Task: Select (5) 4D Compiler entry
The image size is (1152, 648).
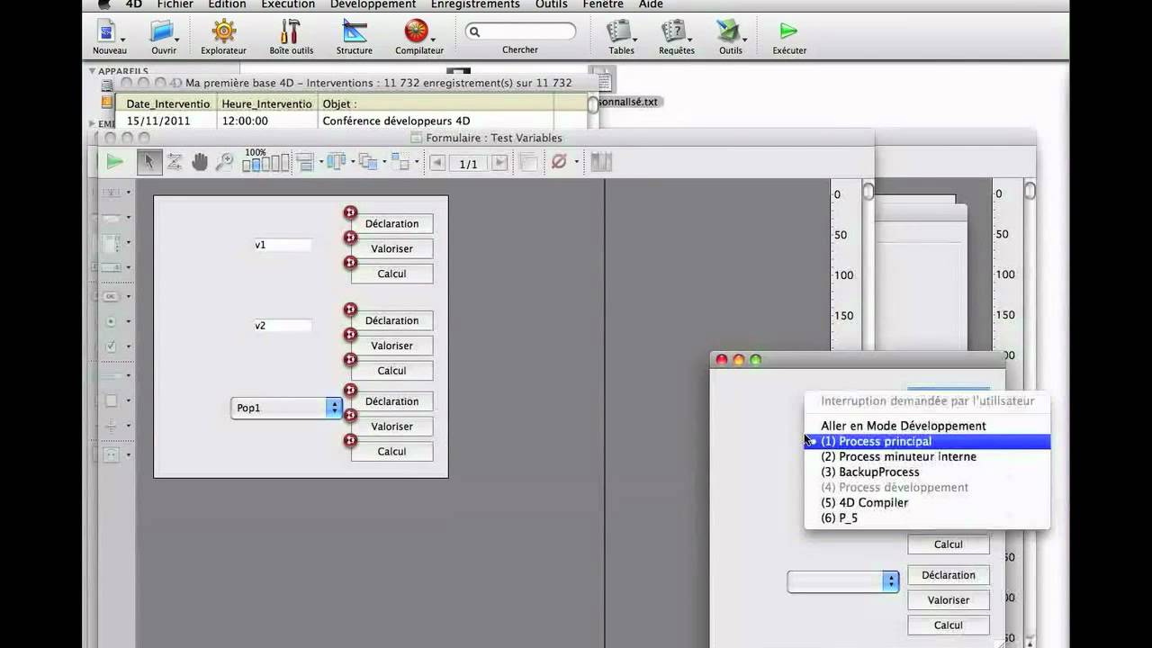Action: (x=927, y=502)
